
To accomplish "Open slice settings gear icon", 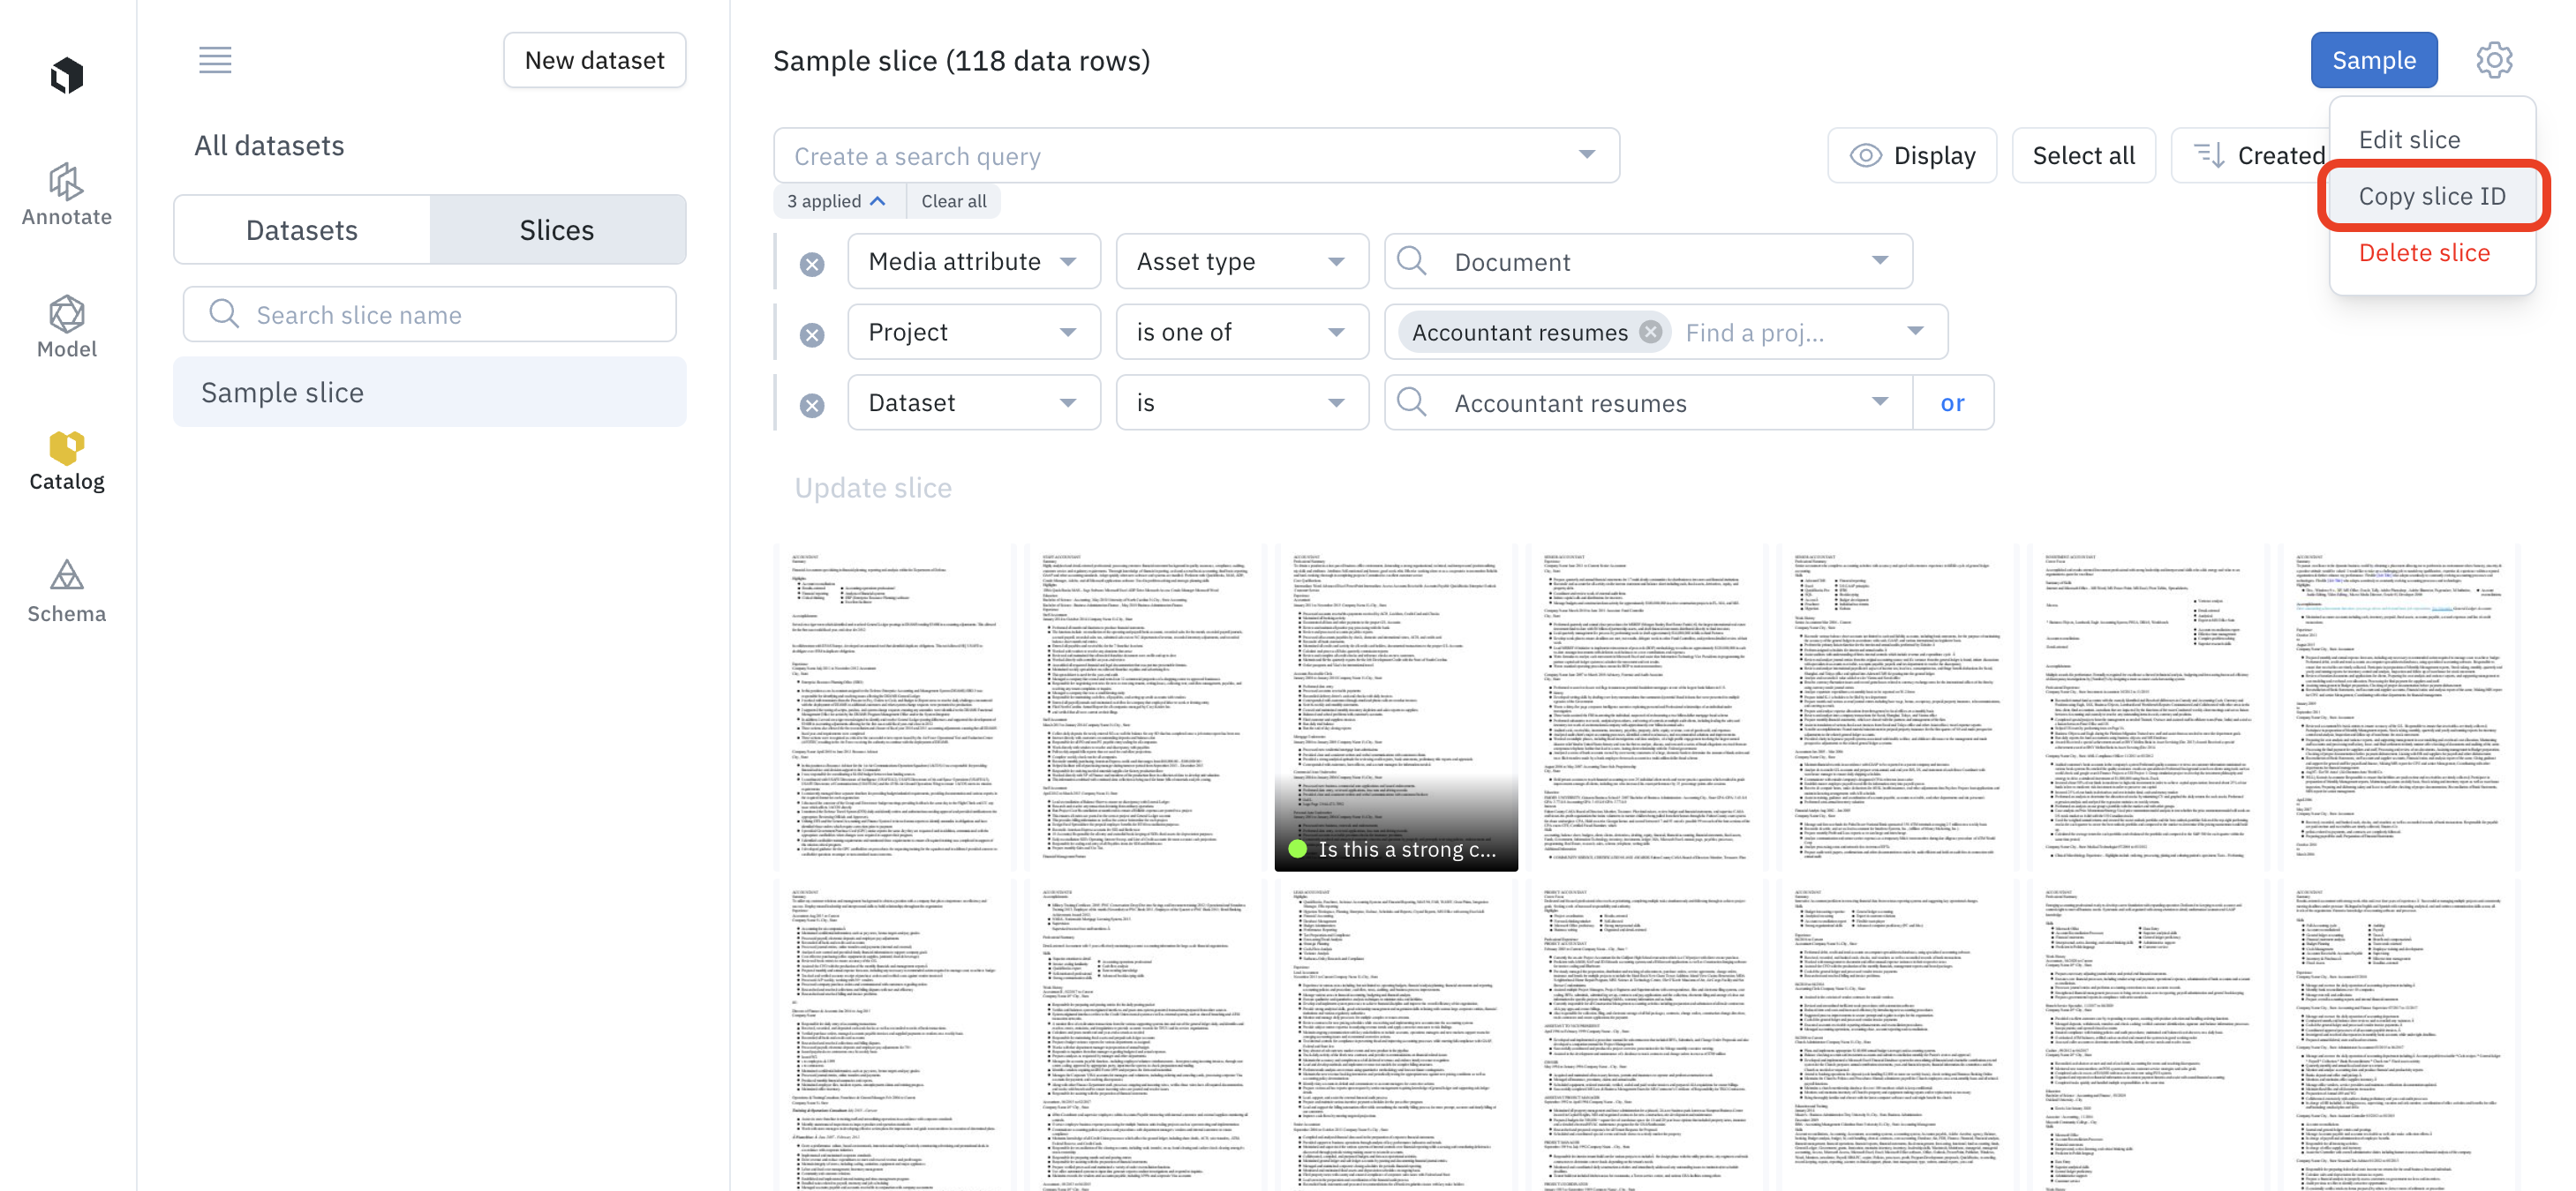I will (2493, 60).
